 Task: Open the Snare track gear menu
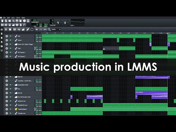click(x=7, y=40)
